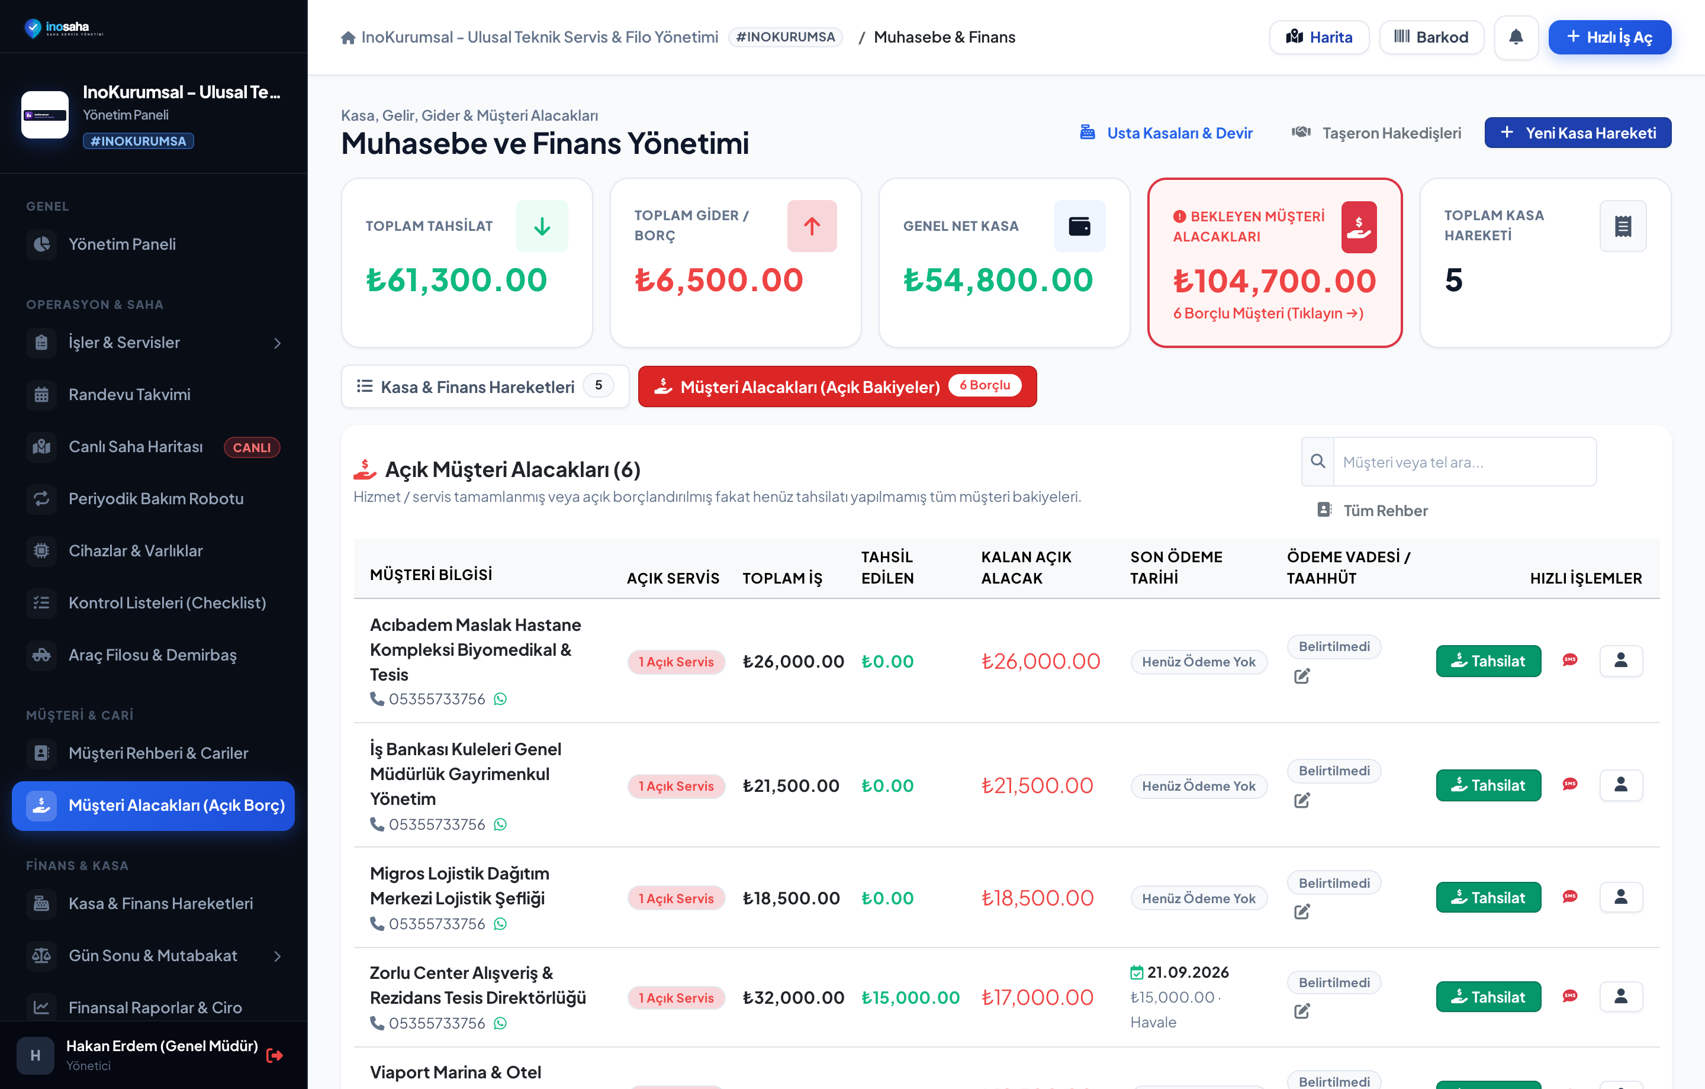
Task: Open the Bekleyen Müşteri Alacakları card
Action: click(1274, 263)
